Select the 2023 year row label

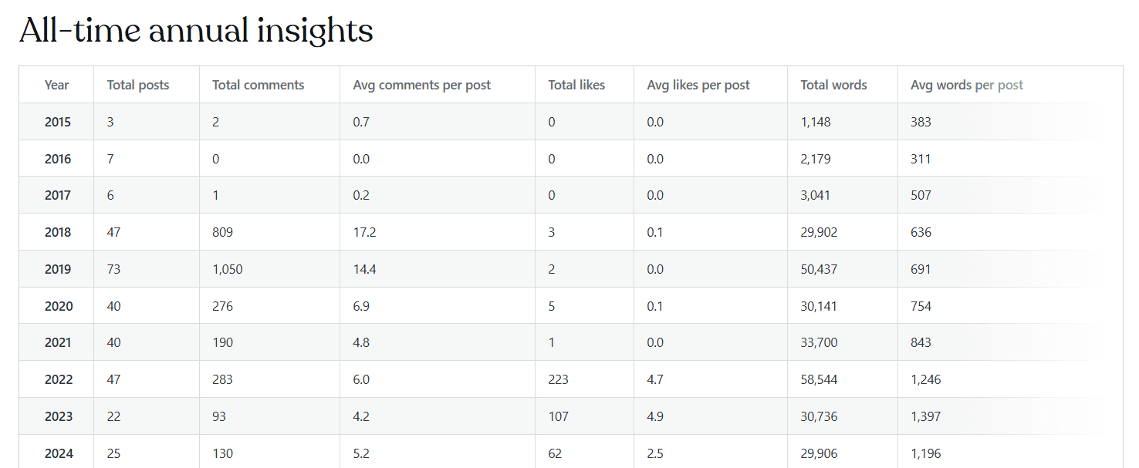pos(59,416)
